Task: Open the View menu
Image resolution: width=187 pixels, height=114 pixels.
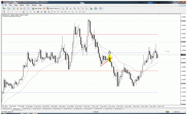Action: [x=10, y=5]
